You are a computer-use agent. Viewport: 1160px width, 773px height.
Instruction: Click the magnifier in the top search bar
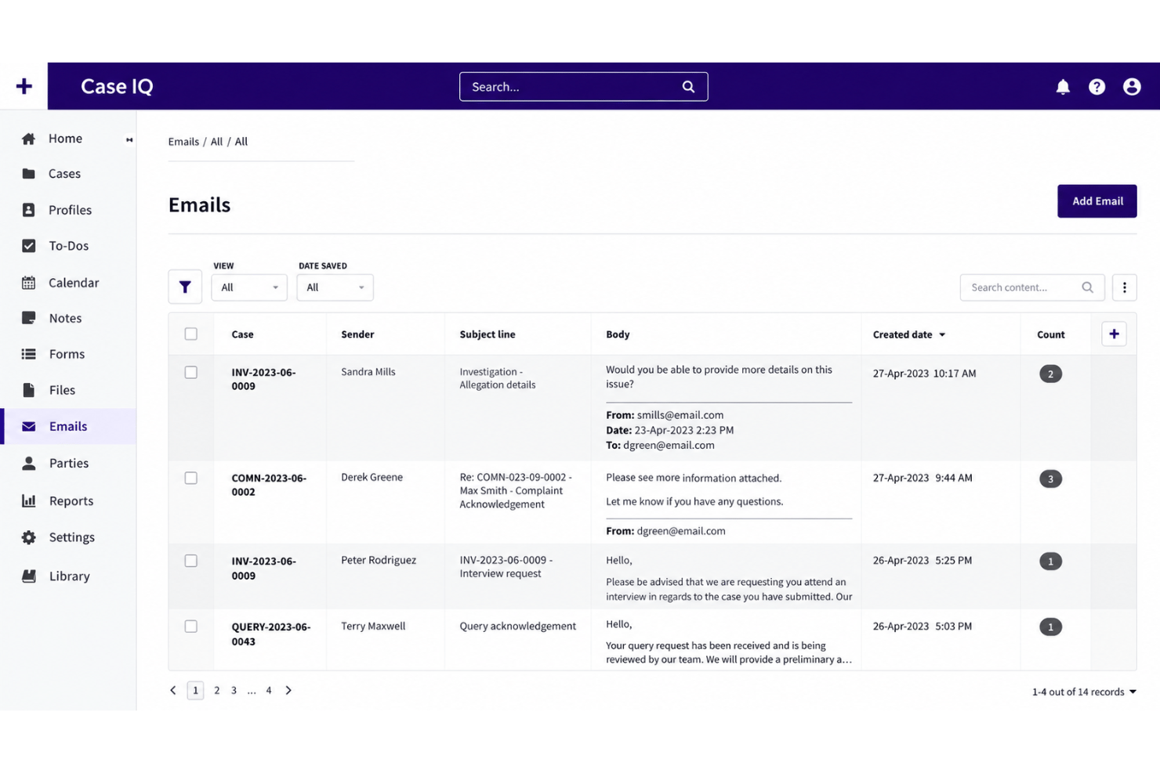tap(688, 87)
